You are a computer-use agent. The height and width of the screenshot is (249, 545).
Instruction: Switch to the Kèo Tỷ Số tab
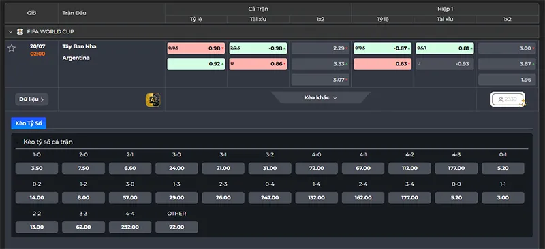point(29,123)
